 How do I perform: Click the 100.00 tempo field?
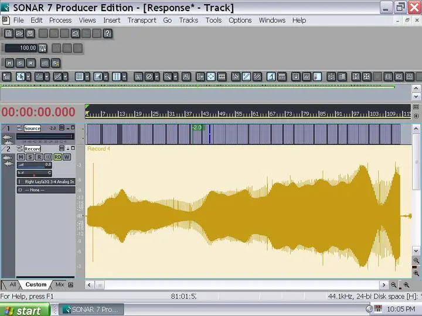(x=21, y=48)
